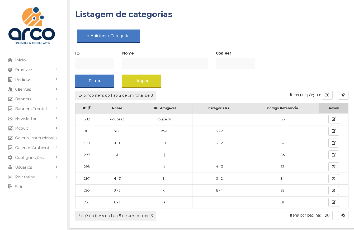Expand the Banners submenu chevron

click(57, 99)
